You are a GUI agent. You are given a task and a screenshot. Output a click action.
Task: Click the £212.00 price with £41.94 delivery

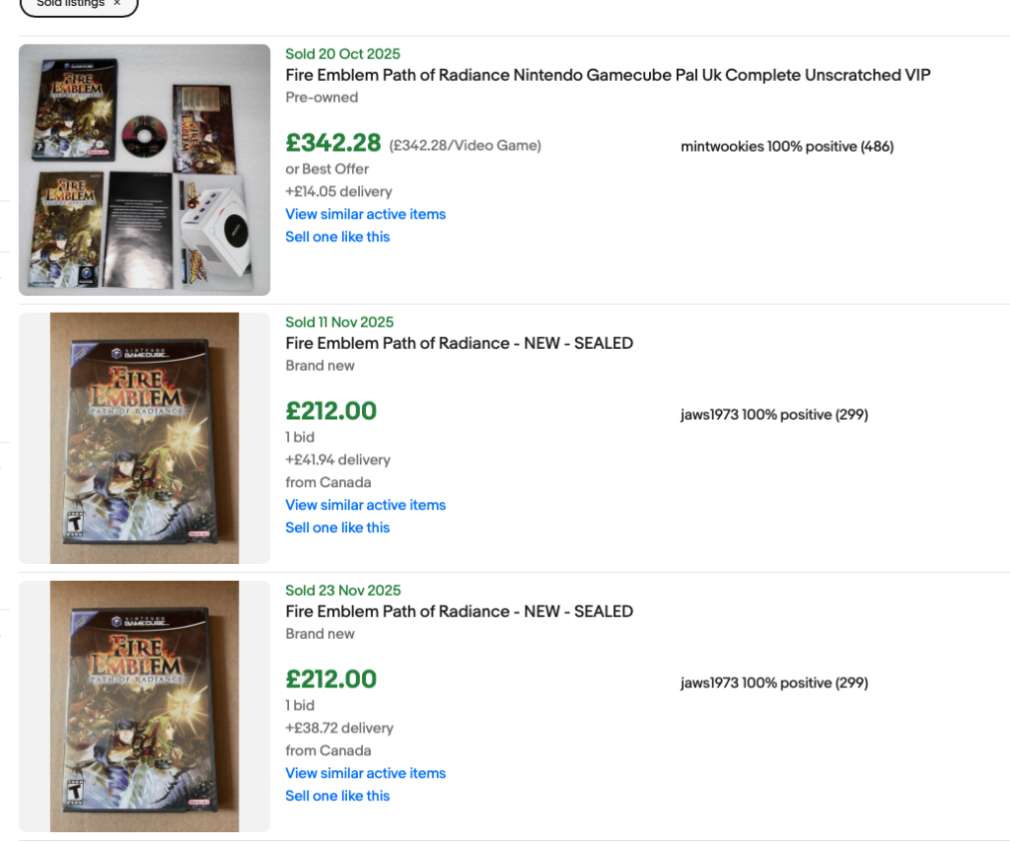(x=330, y=411)
